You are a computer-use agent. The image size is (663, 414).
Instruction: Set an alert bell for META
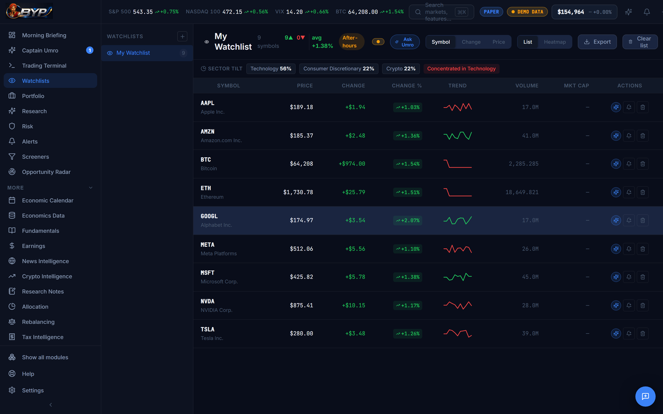(629, 249)
